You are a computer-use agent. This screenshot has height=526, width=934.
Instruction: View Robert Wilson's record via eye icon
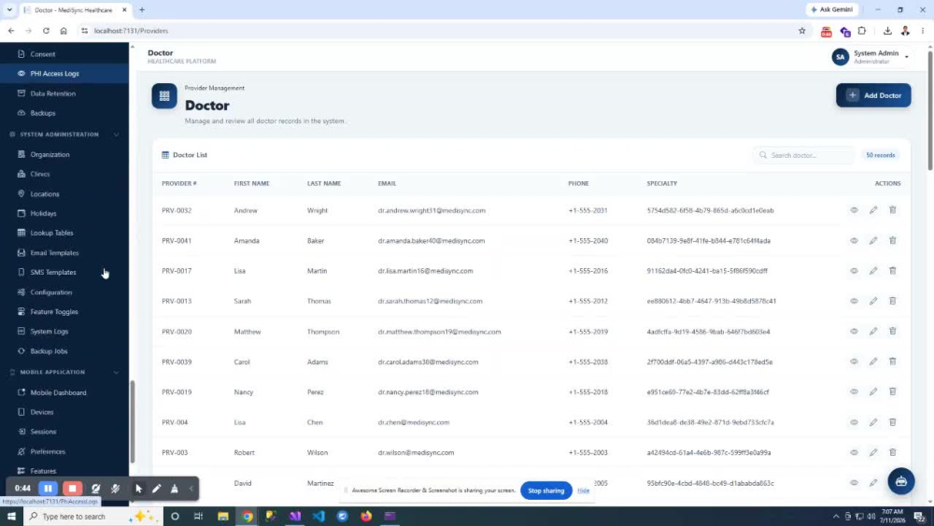pyautogui.click(x=855, y=452)
